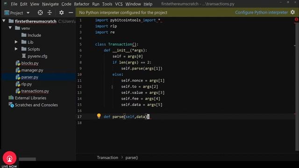This screenshot has height=168, width=299.
Task: Open the Navigate menu
Action: point(50,4)
